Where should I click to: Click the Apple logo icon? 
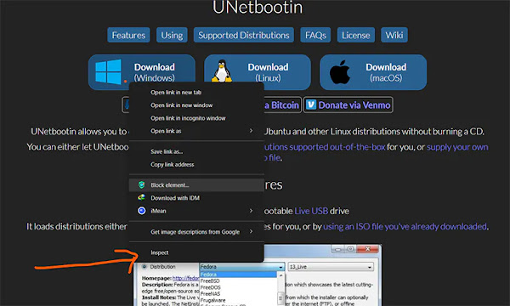pos(340,72)
